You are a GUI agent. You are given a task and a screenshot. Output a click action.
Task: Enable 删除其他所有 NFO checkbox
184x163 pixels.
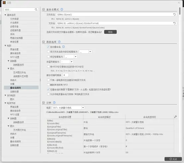48,84
